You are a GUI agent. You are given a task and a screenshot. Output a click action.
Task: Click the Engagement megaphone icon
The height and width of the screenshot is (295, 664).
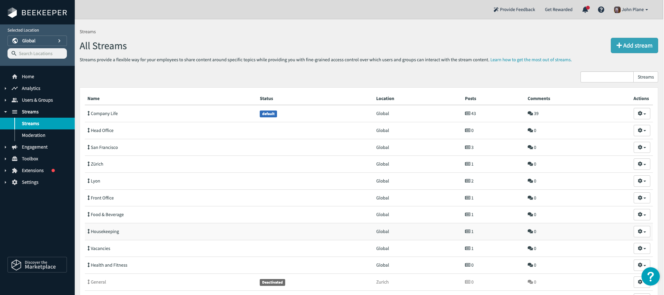(x=15, y=147)
